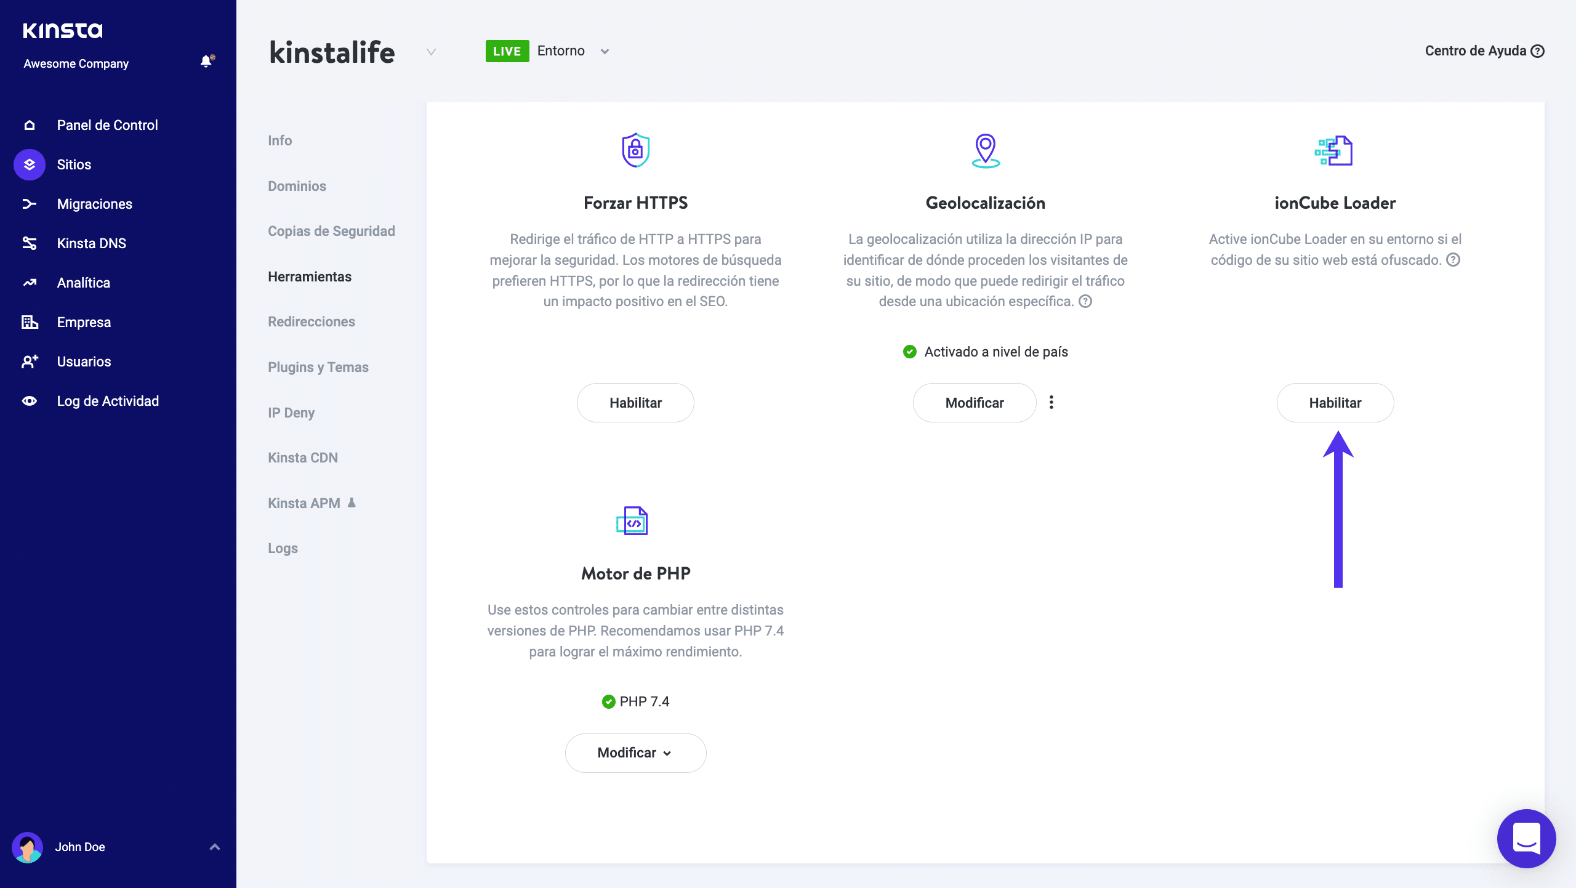Screen dimensions: 1576x888
Task: Switch to the Kinsta CDN tab
Action: coord(303,458)
